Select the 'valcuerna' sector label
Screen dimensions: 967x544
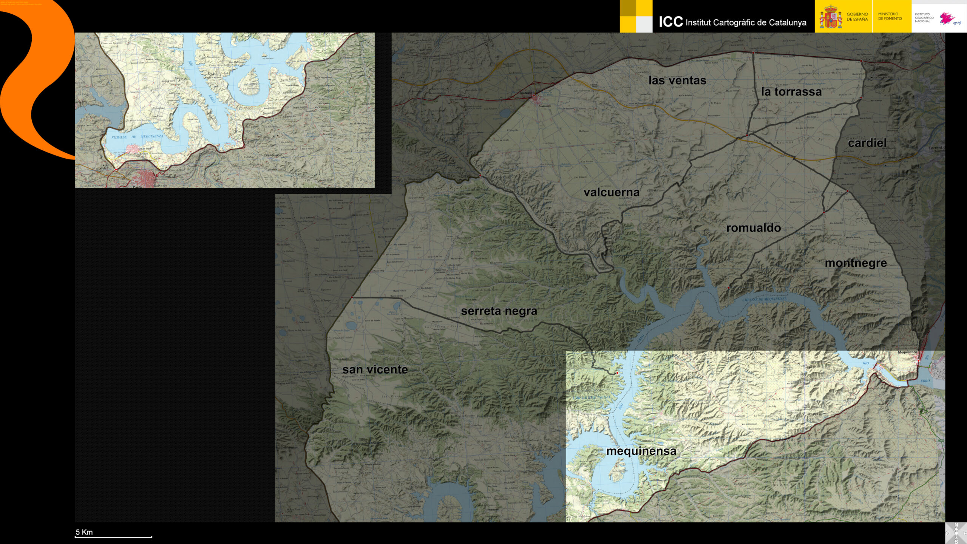[x=611, y=192]
